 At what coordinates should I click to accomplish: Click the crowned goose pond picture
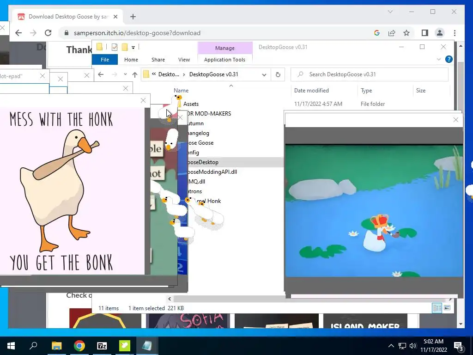[x=374, y=211]
